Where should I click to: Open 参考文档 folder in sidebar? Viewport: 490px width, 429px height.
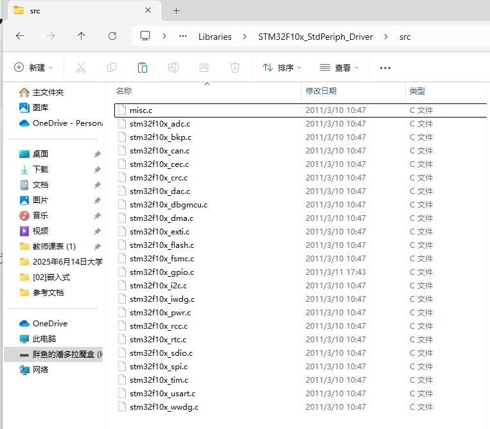pos(42,292)
